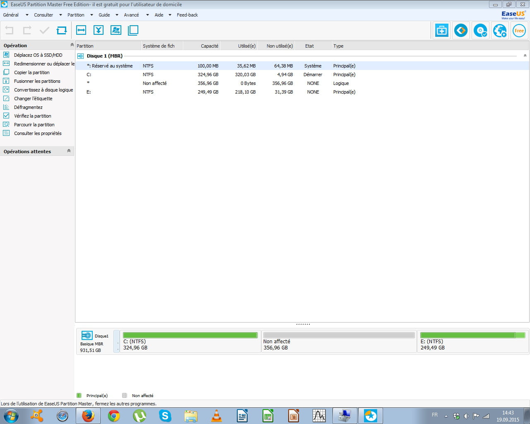Collapse the Opérations attentes panel chevron
This screenshot has width=530, height=424.
(x=69, y=151)
